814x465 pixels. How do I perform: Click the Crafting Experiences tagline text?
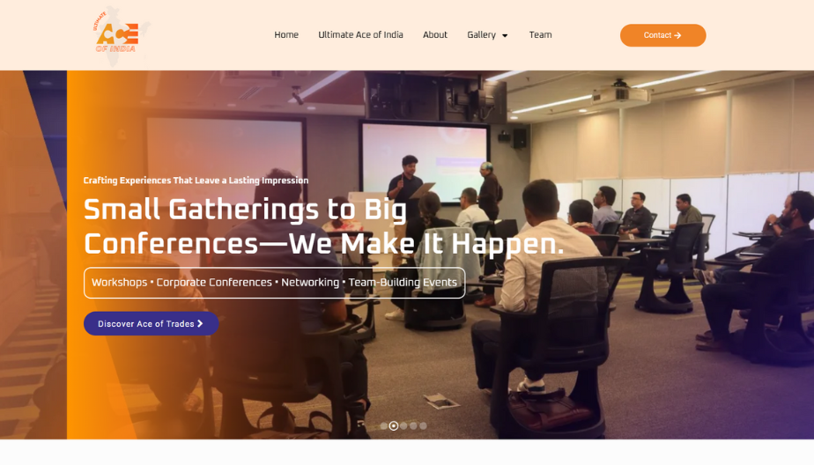(196, 180)
